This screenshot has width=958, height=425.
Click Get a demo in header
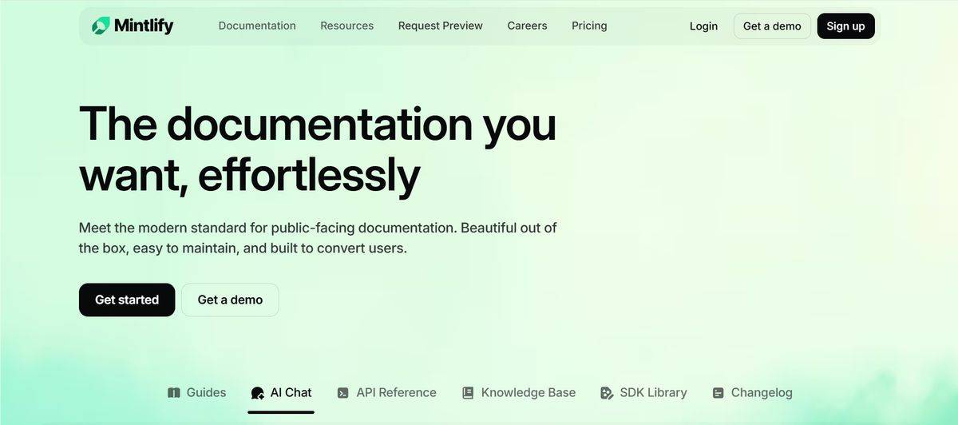(x=772, y=26)
